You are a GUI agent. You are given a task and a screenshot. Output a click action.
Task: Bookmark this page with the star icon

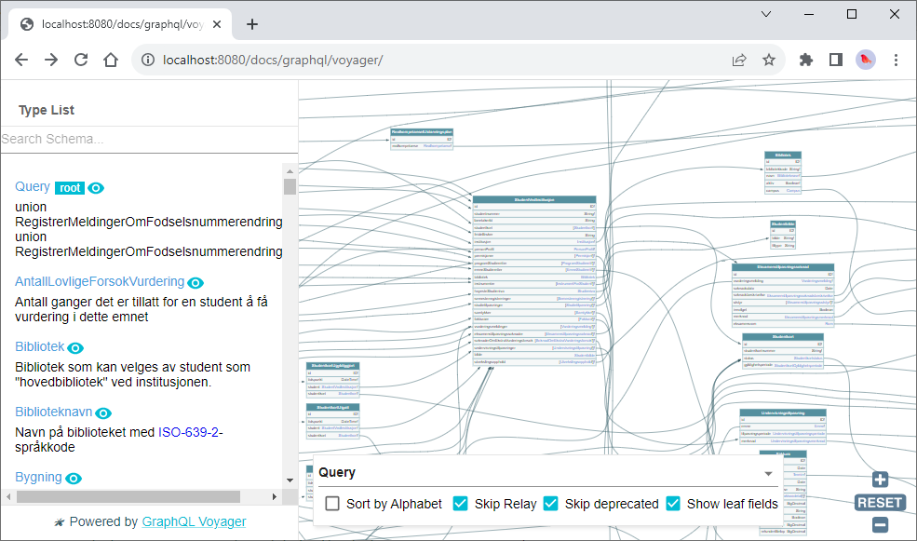[x=769, y=60]
